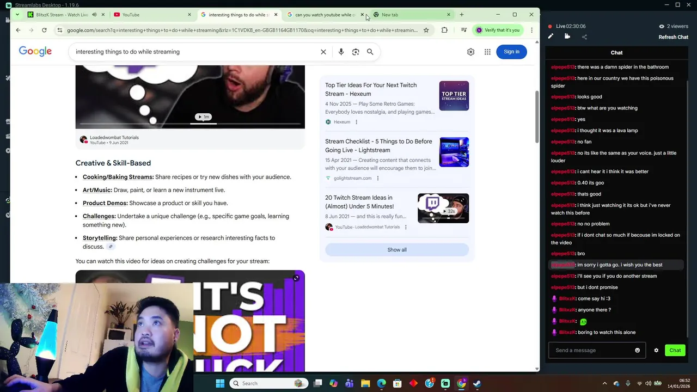Go back in Chrome
697x392 pixels.
click(x=18, y=30)
